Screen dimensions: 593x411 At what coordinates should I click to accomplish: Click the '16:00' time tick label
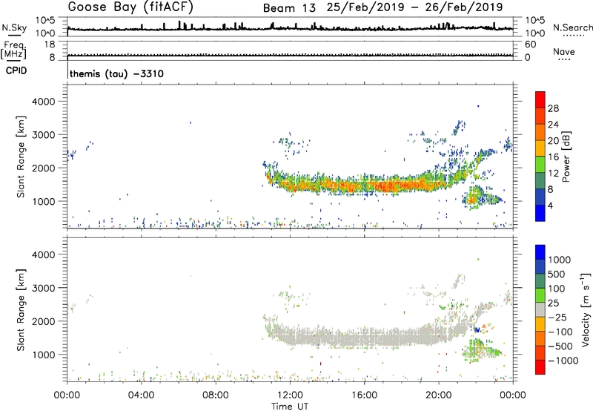(x=364, y=395)
